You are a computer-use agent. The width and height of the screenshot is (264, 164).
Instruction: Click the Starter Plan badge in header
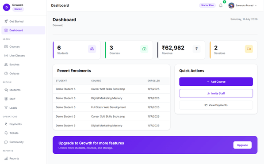point(207,5)
